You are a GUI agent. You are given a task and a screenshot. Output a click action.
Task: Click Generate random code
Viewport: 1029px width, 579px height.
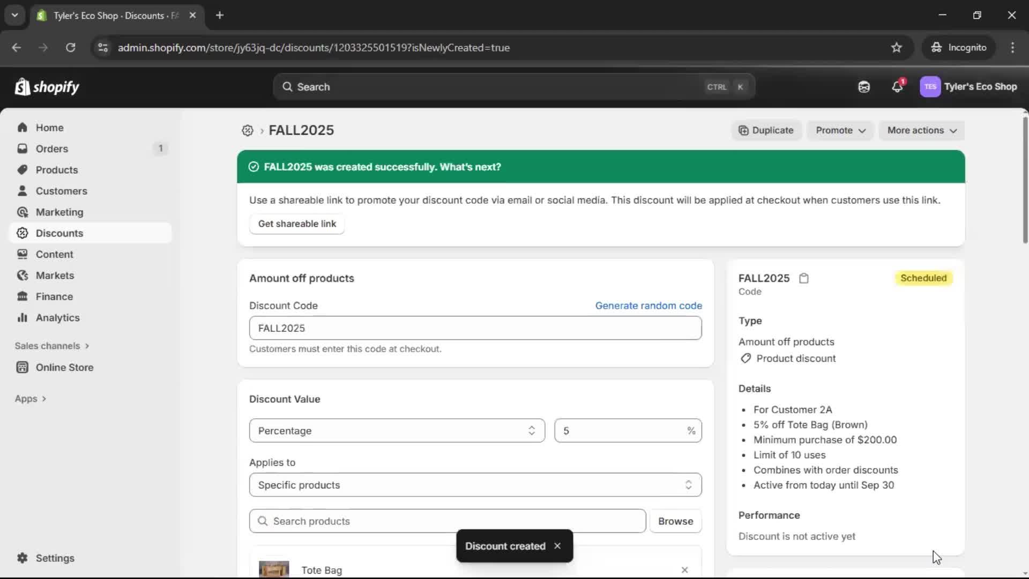648,305
